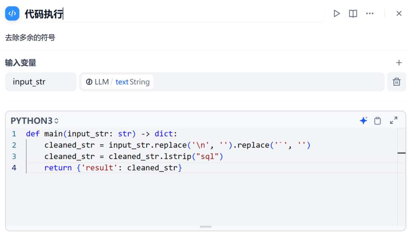Generate code with the AI sparkle icon
Image resolution: width=408 pixels, height=233 pixels.
coord(363,120)
